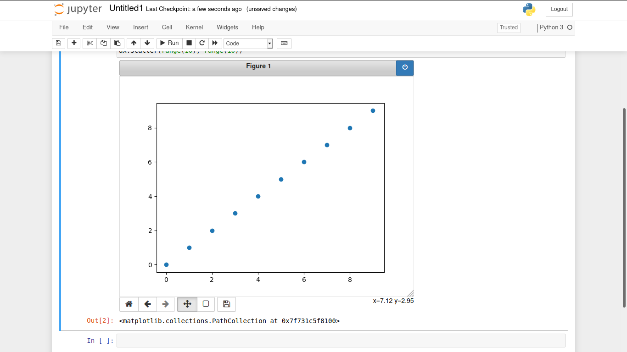This screenshot has height=352, width=627.
Task: Toggle the Zoom to rectangle tool
Action: pyautogui.click(x=206, y=304)
